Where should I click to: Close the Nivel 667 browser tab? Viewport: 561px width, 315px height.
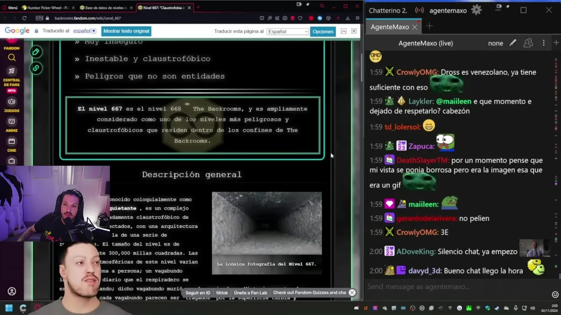pyautogui.click(x=189, y=7)
